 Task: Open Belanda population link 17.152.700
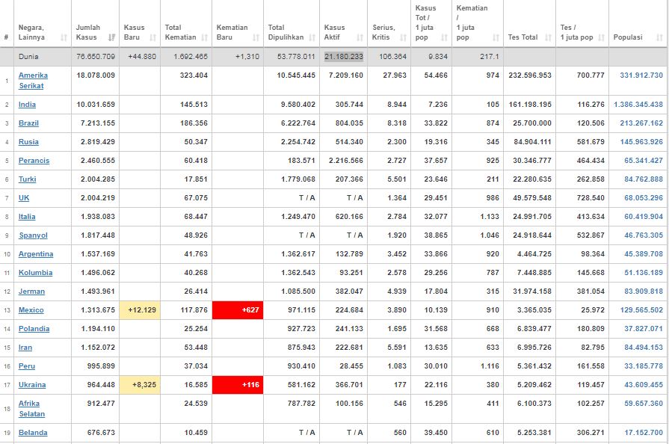(x=644, y=433)
